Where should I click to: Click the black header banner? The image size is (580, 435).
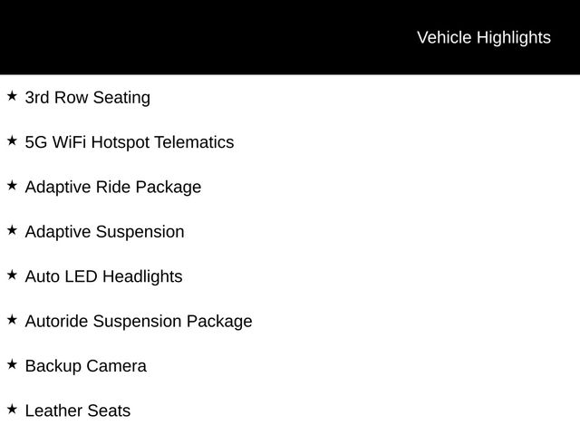[290, 37]
